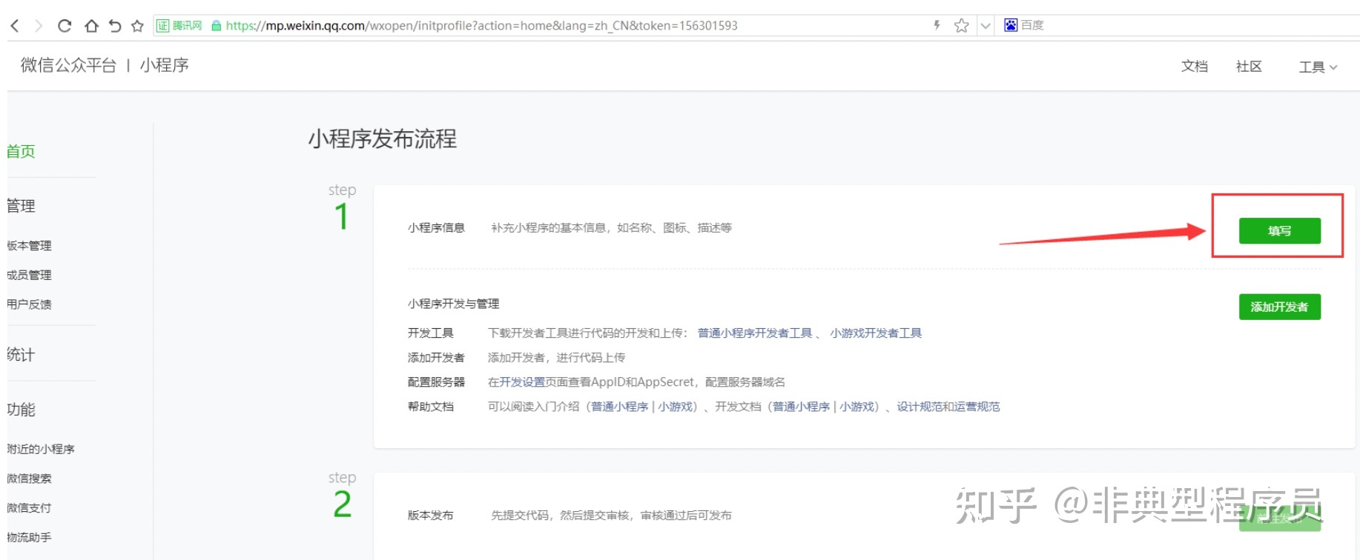Select 首页 in the sidebar

[21, 151]
